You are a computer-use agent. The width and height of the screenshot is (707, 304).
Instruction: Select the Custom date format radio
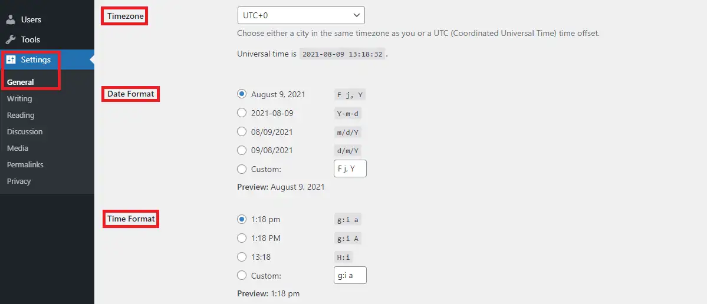[242, 169]
